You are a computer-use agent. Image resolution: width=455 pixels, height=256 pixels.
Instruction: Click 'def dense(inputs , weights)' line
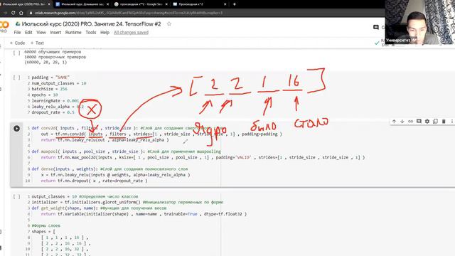click(109, 169)
